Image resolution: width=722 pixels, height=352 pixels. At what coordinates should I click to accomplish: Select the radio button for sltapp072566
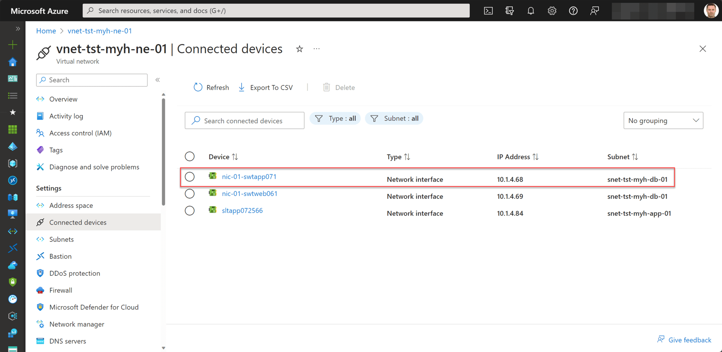(x=190, y=210)
